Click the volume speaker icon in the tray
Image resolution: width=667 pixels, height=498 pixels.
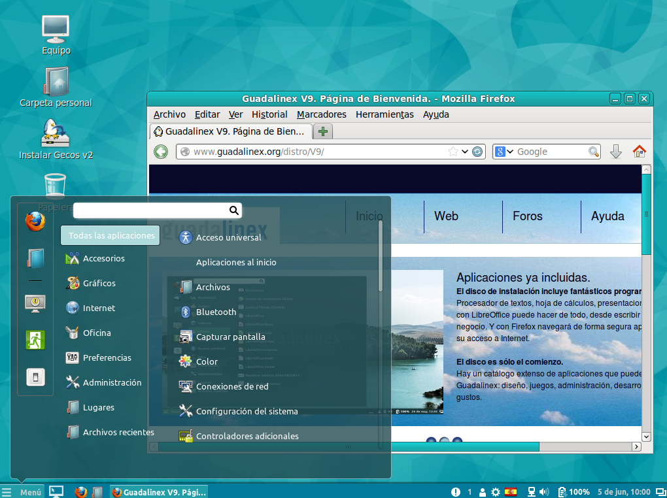(x=544, y=492)
